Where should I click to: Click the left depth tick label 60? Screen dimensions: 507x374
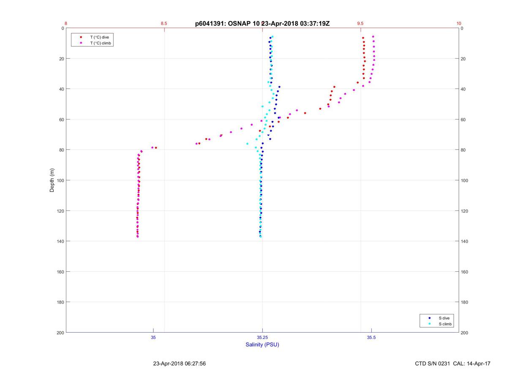[x=61, y=120]
